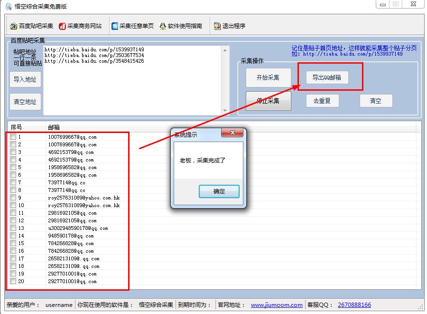Select checkbox for row 13
The height and width of the screenshot is (314, 427).
coord(13,228)
